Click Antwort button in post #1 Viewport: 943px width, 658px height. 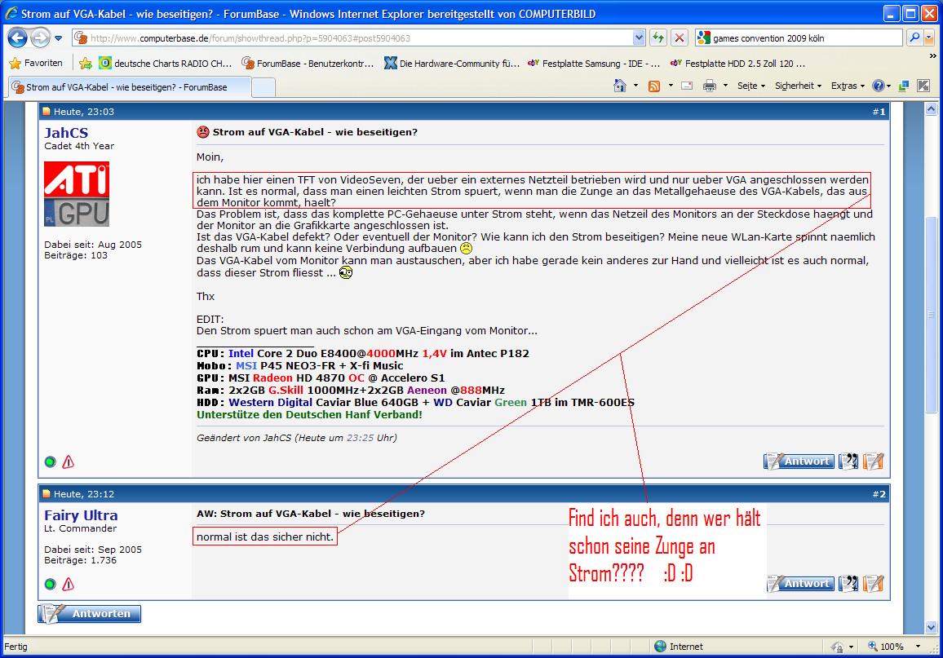(x=799, y=461)
